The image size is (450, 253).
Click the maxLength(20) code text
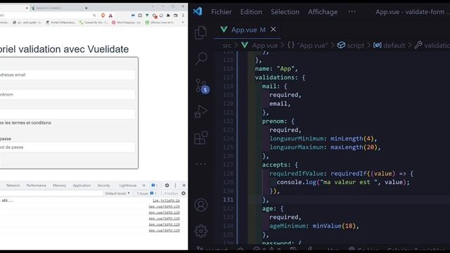point(354,147)
